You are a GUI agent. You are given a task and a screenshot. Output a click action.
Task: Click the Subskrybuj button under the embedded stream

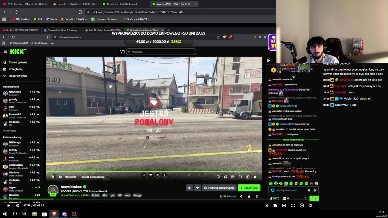tap(249, 188)
